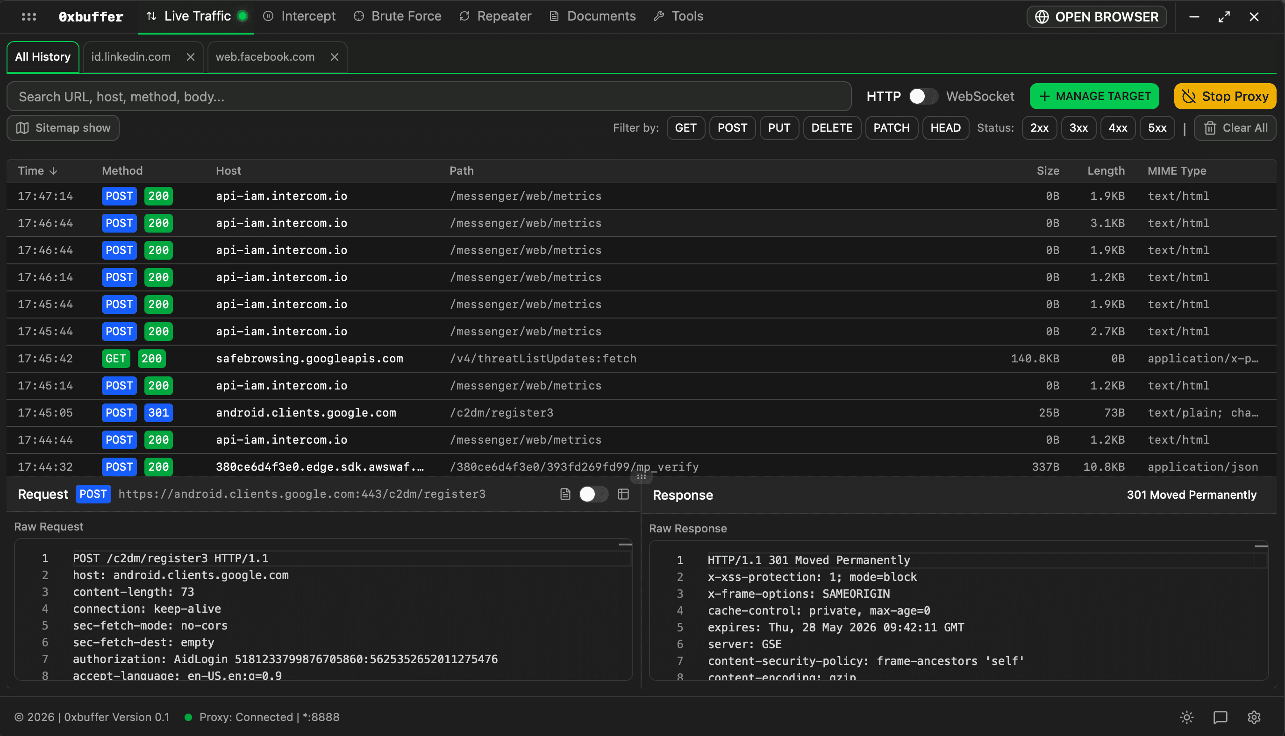Click the raw document view icon in Request panel
The width and height of the screenshot is (1285, 736).
565,495
